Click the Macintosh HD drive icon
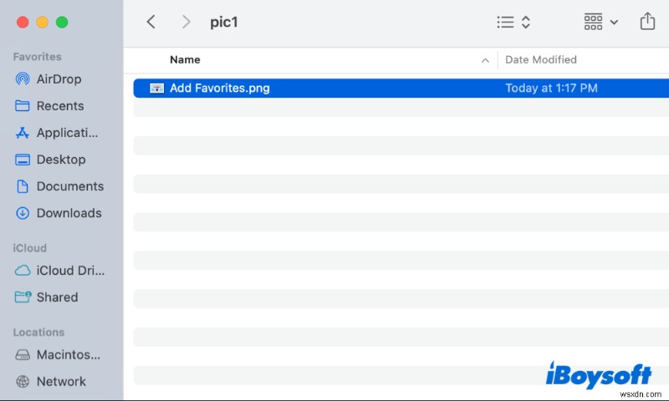Image resolution: width=669 pixels, height=401 pixels. (23, 355)
